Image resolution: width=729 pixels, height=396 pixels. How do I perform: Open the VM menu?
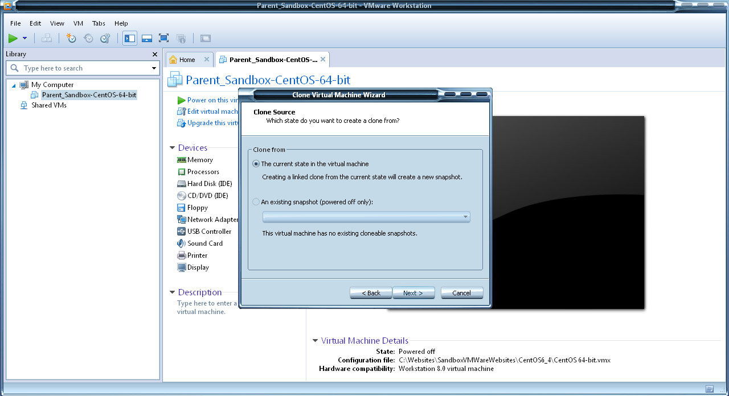(x=79, y=23)
